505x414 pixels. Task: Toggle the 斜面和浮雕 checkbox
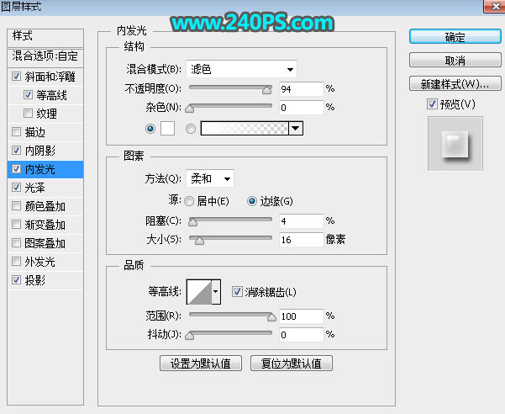16,77
